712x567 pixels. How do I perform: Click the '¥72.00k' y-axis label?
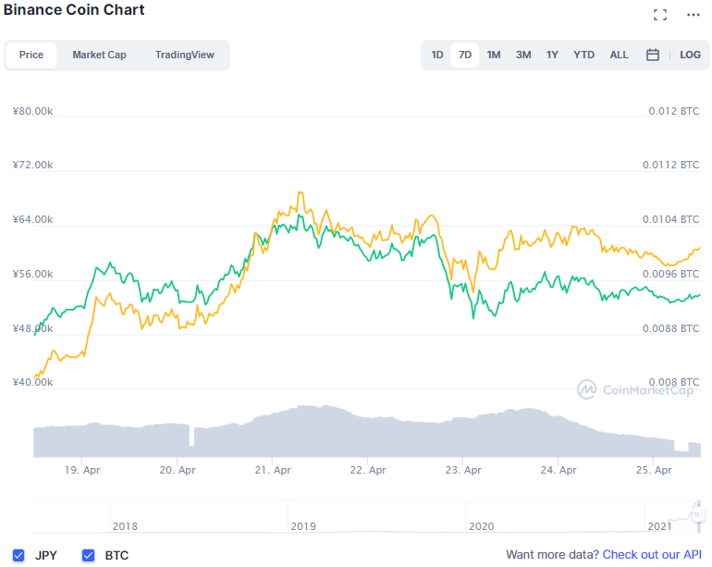(32, 165)
